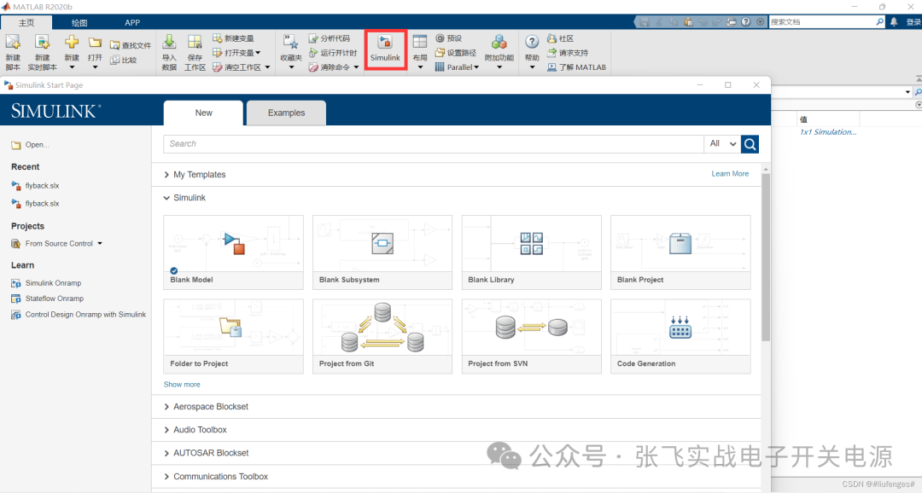This screenshot has width=922, height=493.
Task: Click the Blank Subsystem template
Action: 382,252
